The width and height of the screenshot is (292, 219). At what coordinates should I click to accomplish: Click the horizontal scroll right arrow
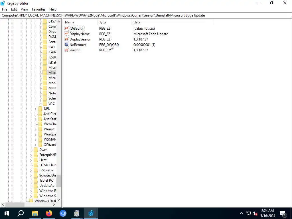click(54, 204)
